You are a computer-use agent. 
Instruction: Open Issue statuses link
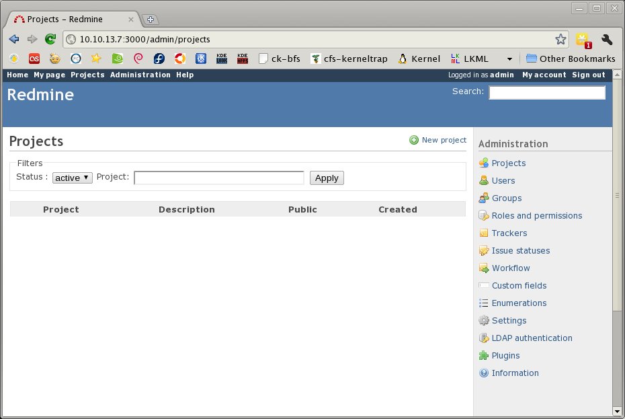[521, 251]
